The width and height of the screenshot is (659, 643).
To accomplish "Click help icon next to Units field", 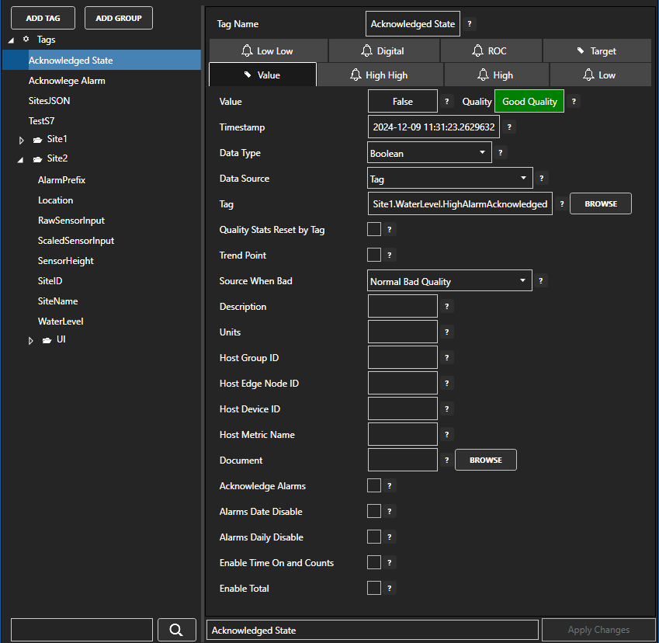I will pyautogui.click(x=447, y=332).
